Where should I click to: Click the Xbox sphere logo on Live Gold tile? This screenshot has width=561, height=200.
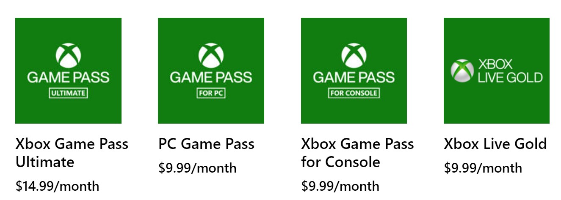point(462,70)
